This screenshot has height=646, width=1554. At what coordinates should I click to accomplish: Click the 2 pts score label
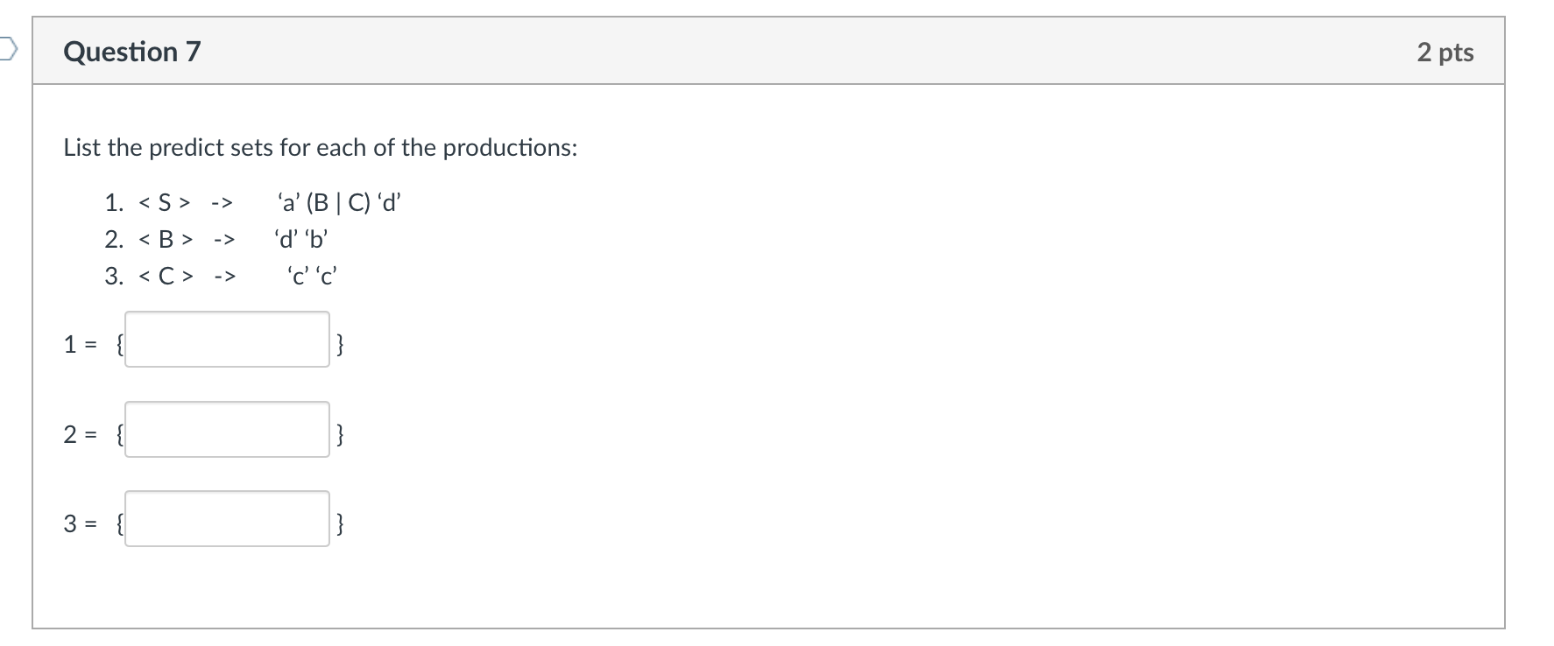point(1445,52)
